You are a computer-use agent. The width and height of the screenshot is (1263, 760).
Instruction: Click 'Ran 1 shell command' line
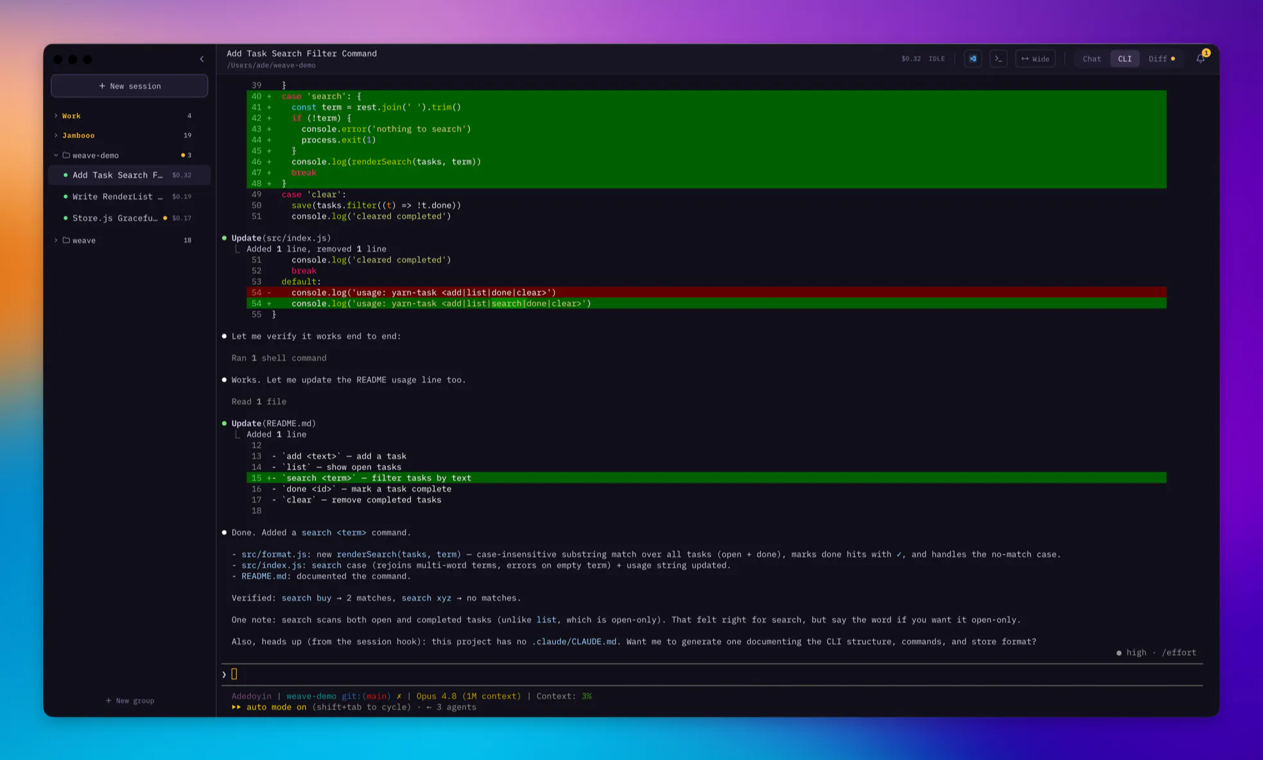point(279,358)
